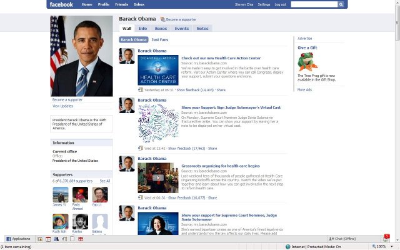
Task: Open Sign Judge Sotomayor's Virtual Cast link
Action: [231, 107]
